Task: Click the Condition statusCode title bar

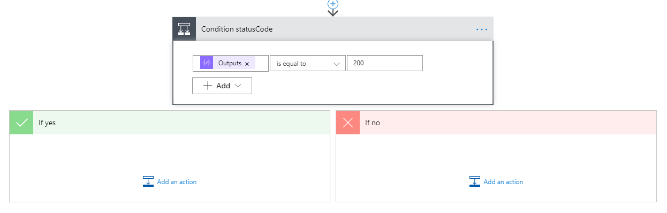Action: coord(333,29)
